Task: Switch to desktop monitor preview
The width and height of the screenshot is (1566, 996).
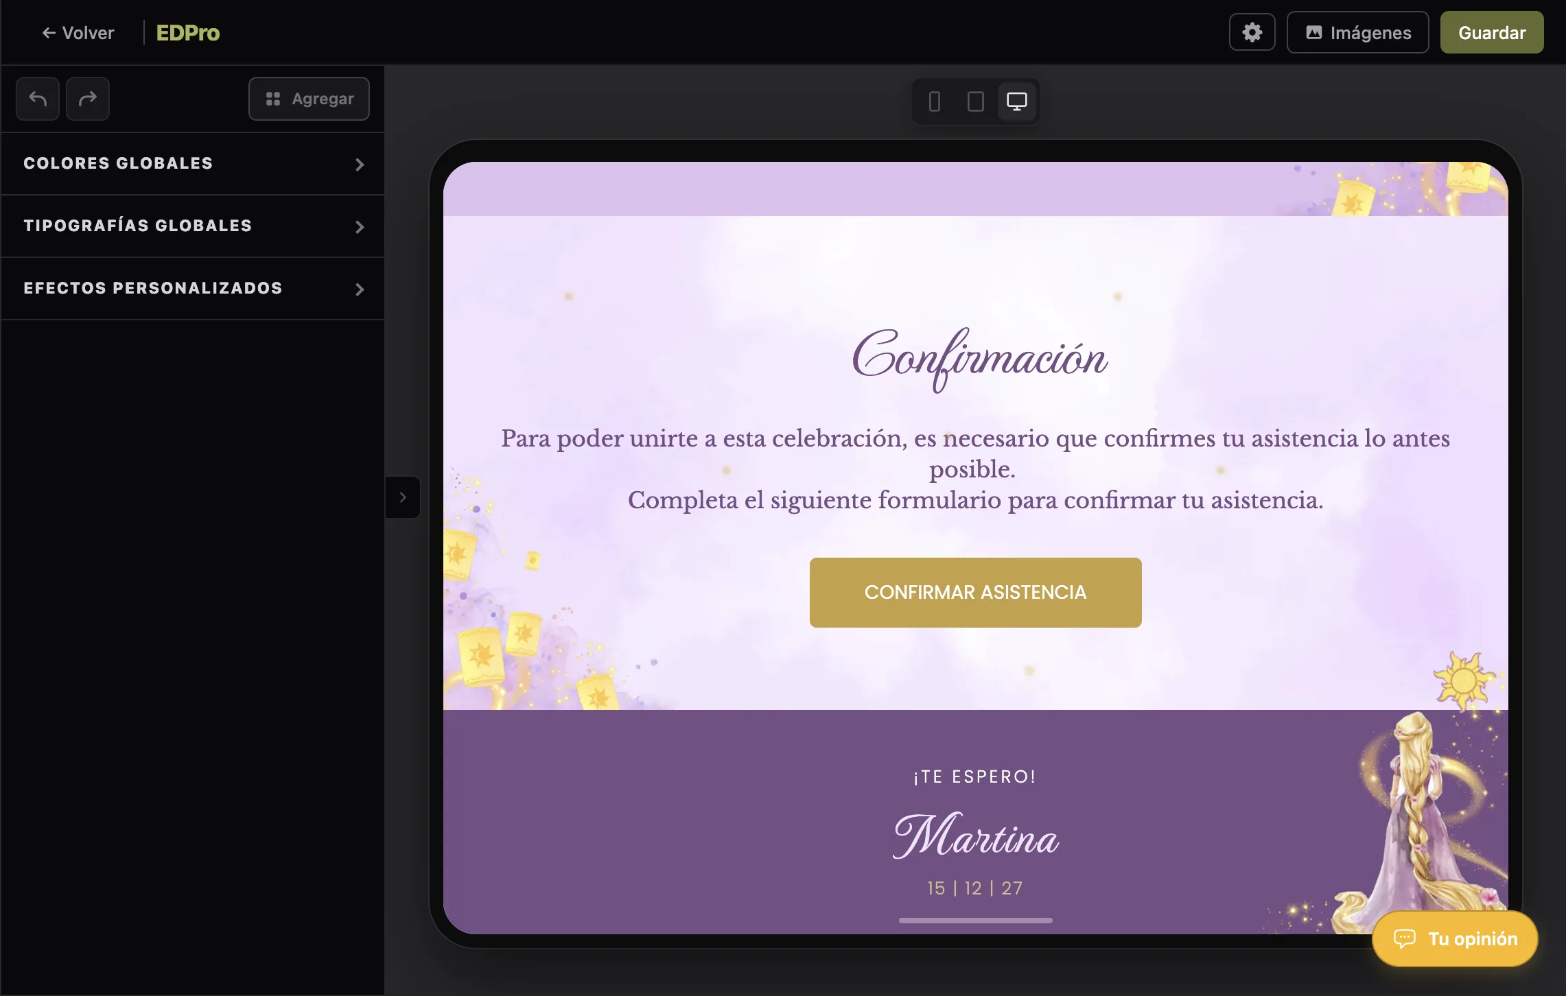Action: pyautogui.click(x=1016, y=102)
